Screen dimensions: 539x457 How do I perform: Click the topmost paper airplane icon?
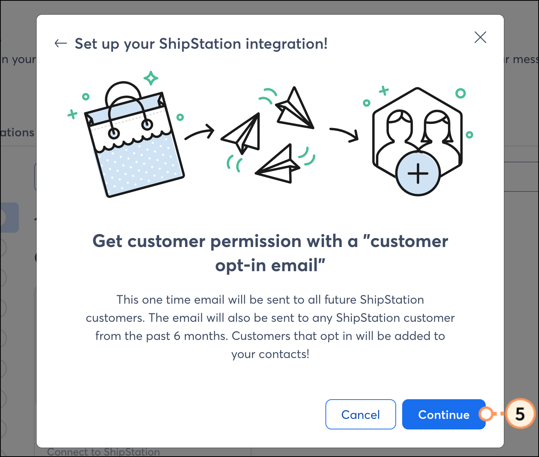pyautogui.click(x=295, y=109)
